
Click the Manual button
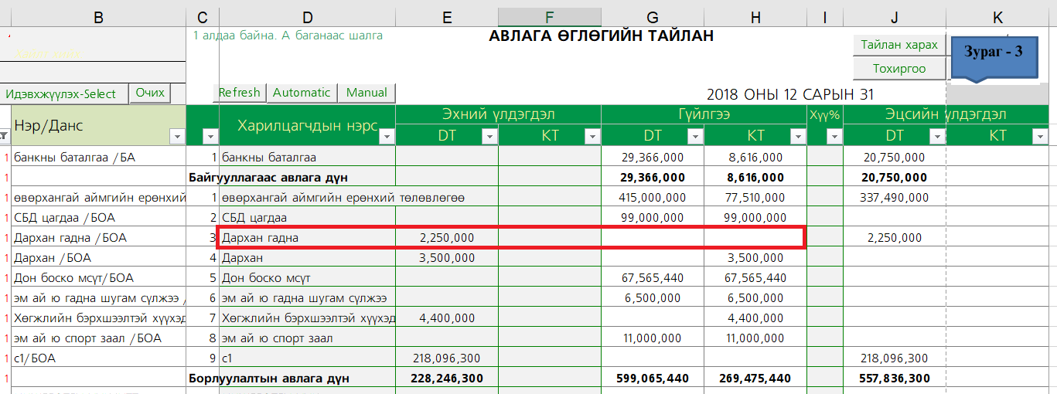(x=367, y=93)
